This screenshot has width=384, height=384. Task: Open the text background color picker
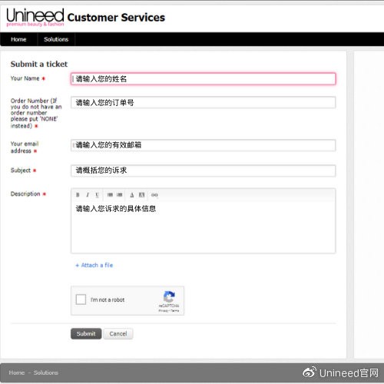pyautogui.click(x=141, y=195)
